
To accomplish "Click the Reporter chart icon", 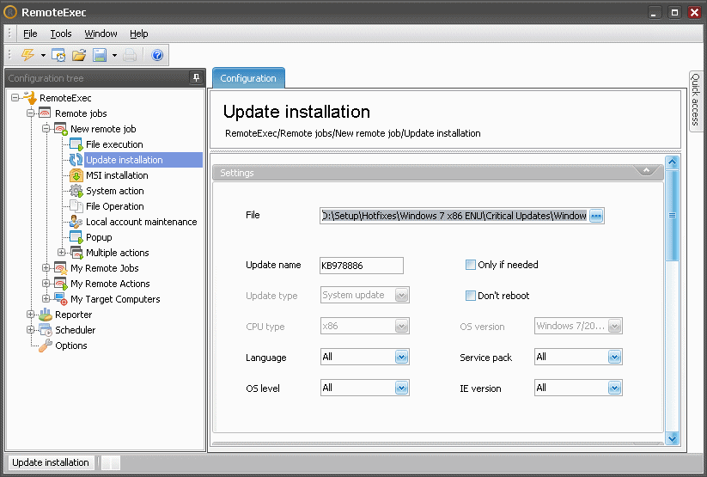I will tap(45, 314).
